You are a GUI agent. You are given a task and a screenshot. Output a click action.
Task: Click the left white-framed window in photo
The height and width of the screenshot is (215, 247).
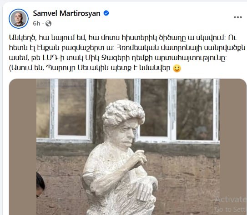pos(66,110)
